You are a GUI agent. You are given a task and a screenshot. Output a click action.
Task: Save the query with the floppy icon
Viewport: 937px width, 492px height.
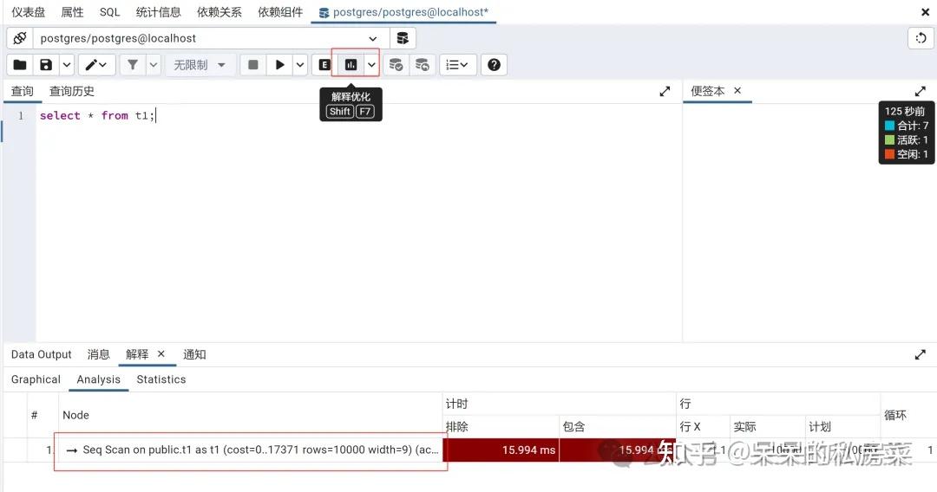(x=46, y=64)
